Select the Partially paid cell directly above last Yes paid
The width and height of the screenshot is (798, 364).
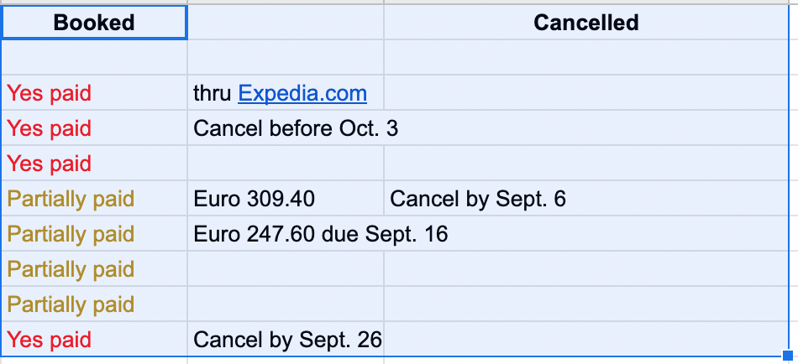click(x=94, y=304)
